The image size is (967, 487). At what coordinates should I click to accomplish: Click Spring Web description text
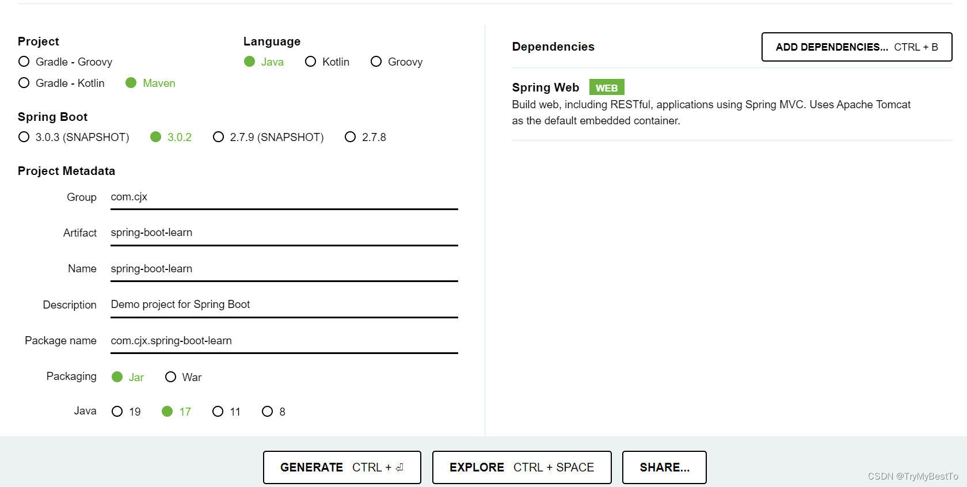pos(711,112)
